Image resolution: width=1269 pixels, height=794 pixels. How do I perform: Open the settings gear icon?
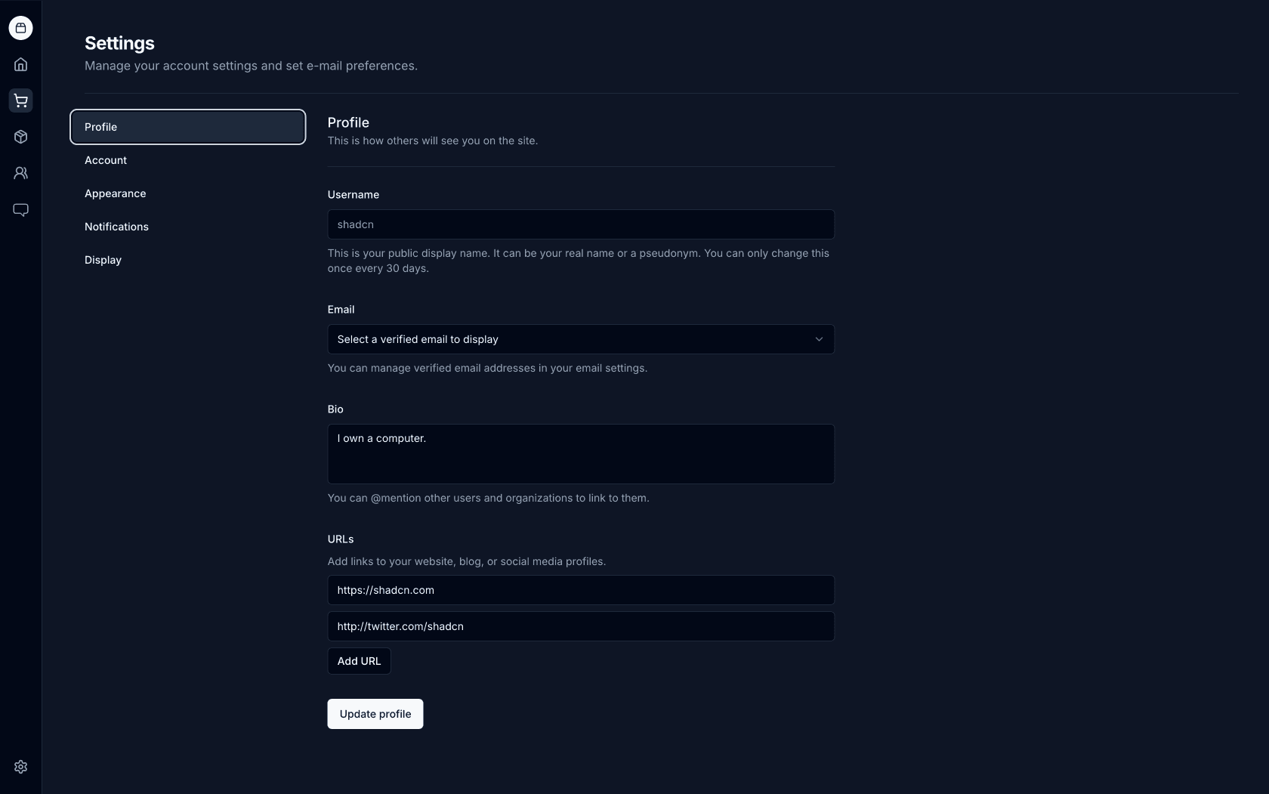[x=20, y=767]
